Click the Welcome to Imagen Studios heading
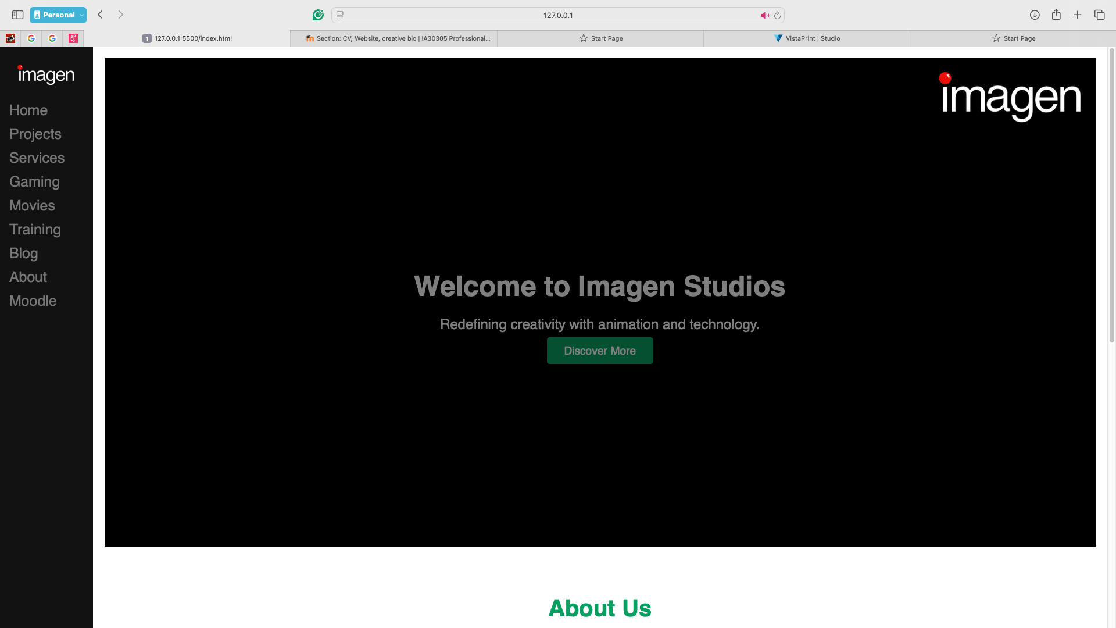1116x628 pixels. pyautogui.click(x=599, y=286)
